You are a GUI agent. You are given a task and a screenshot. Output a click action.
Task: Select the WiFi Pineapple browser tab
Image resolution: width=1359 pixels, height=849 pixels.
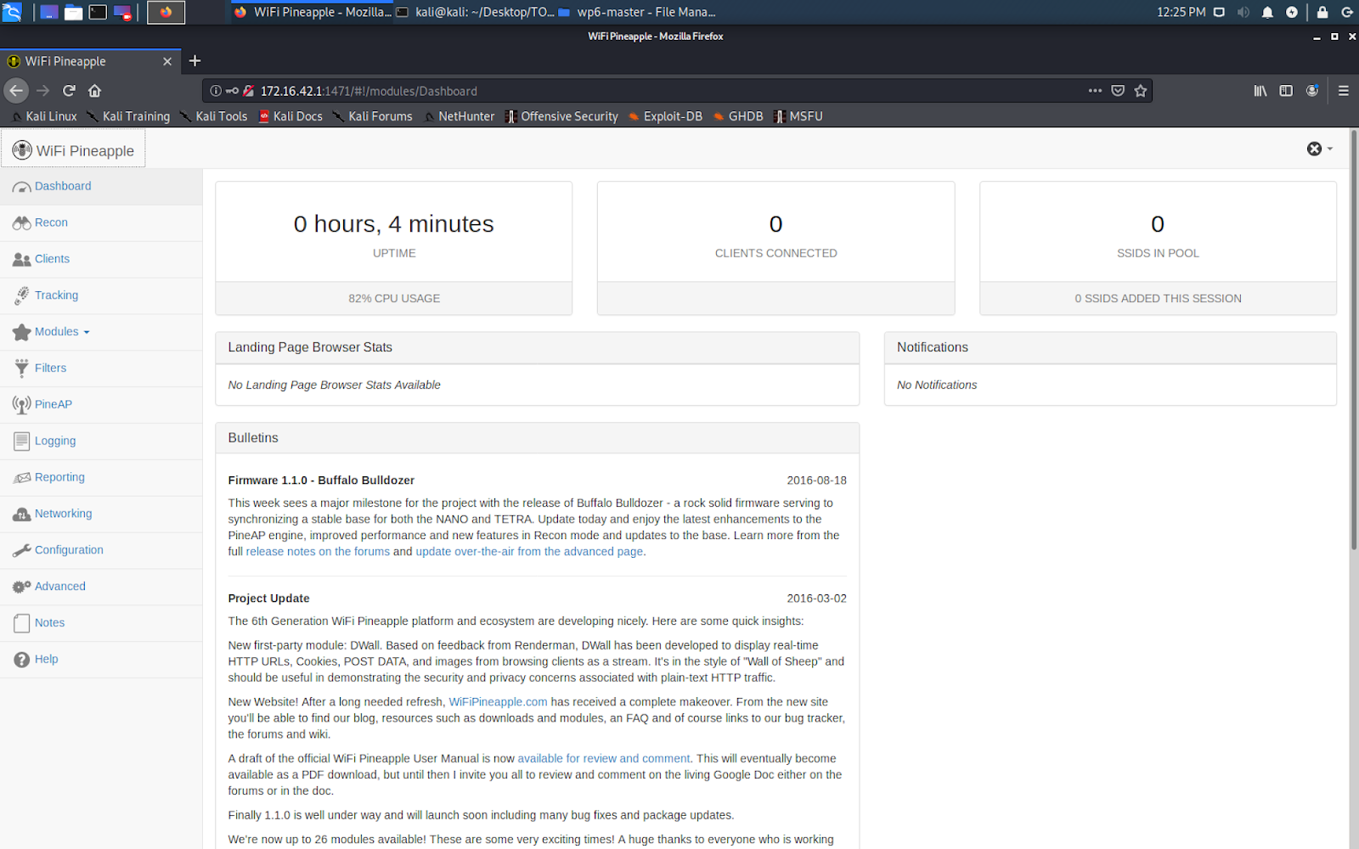89,61
